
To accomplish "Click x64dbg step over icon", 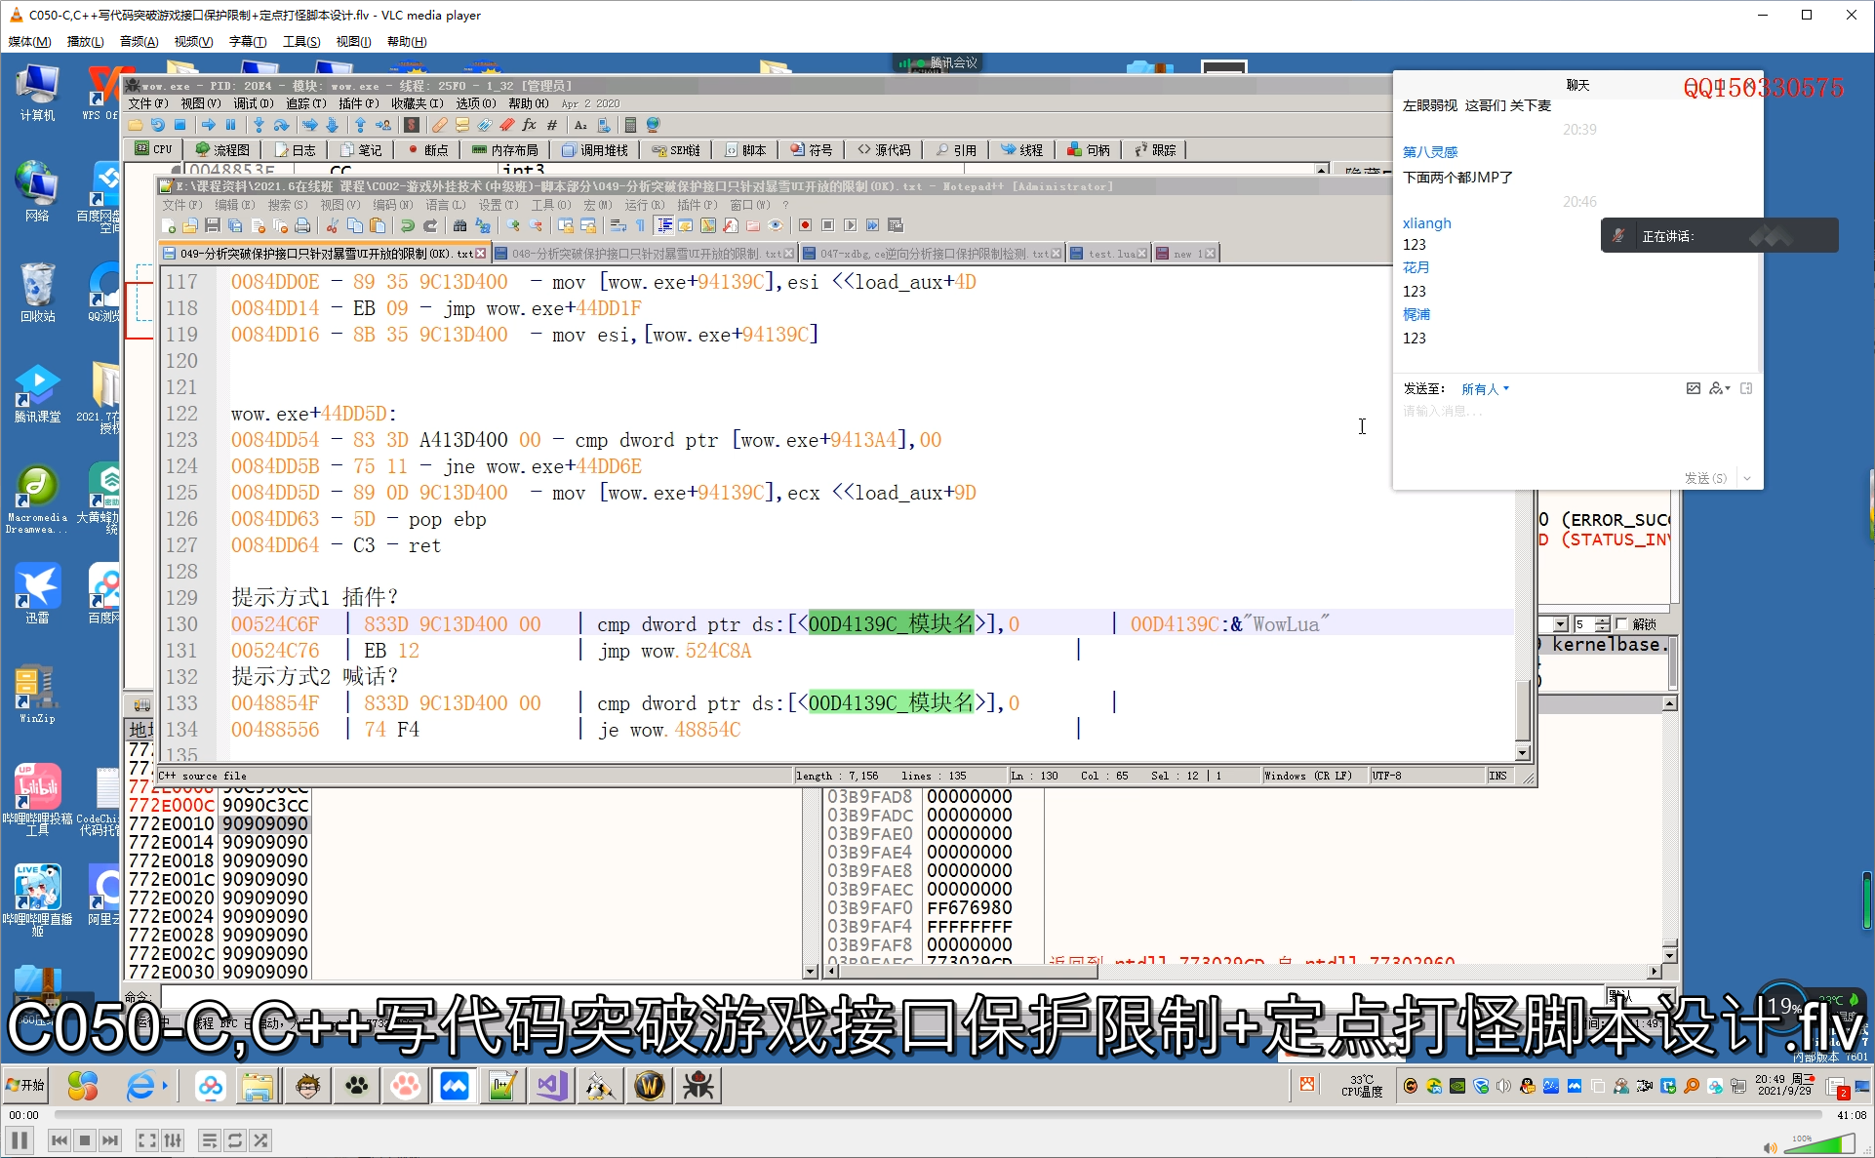I will (281, 125).
